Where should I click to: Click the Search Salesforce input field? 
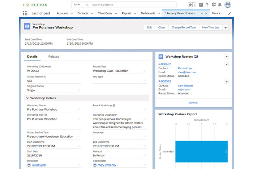(129, 5)
